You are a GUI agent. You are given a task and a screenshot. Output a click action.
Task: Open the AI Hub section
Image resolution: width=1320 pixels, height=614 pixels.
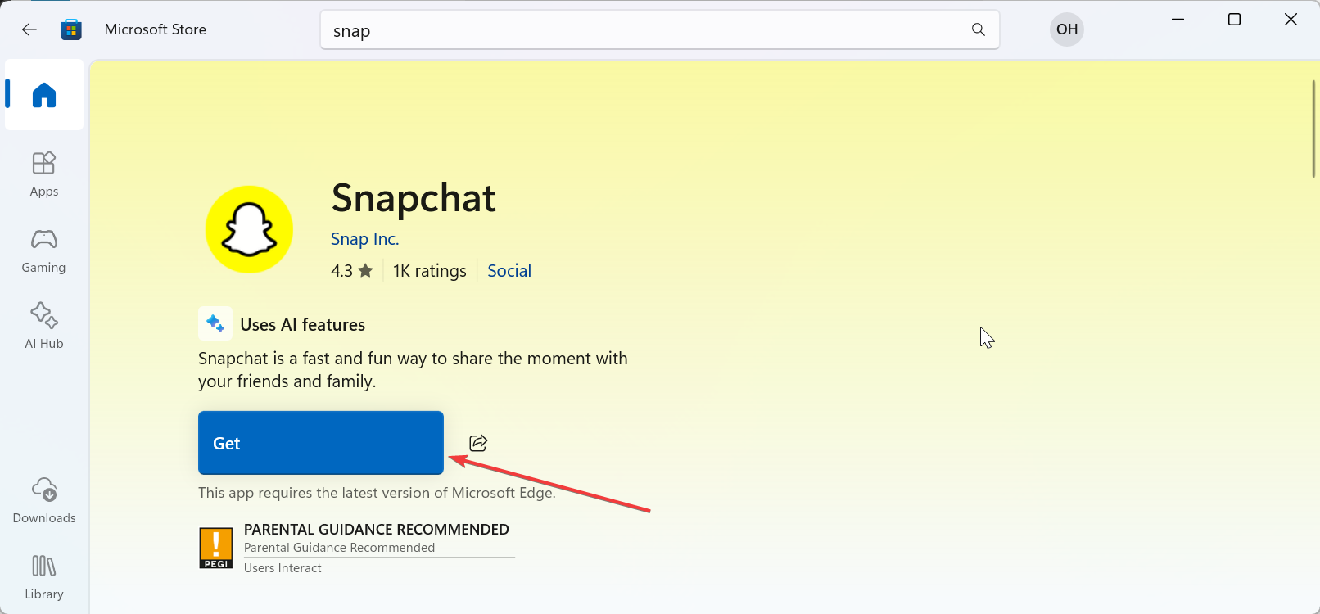pos(44,327)
